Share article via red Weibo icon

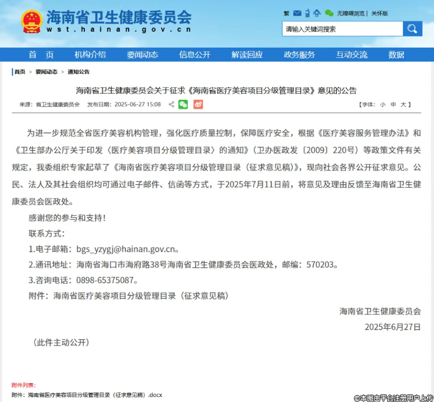(x=198, y=105)
